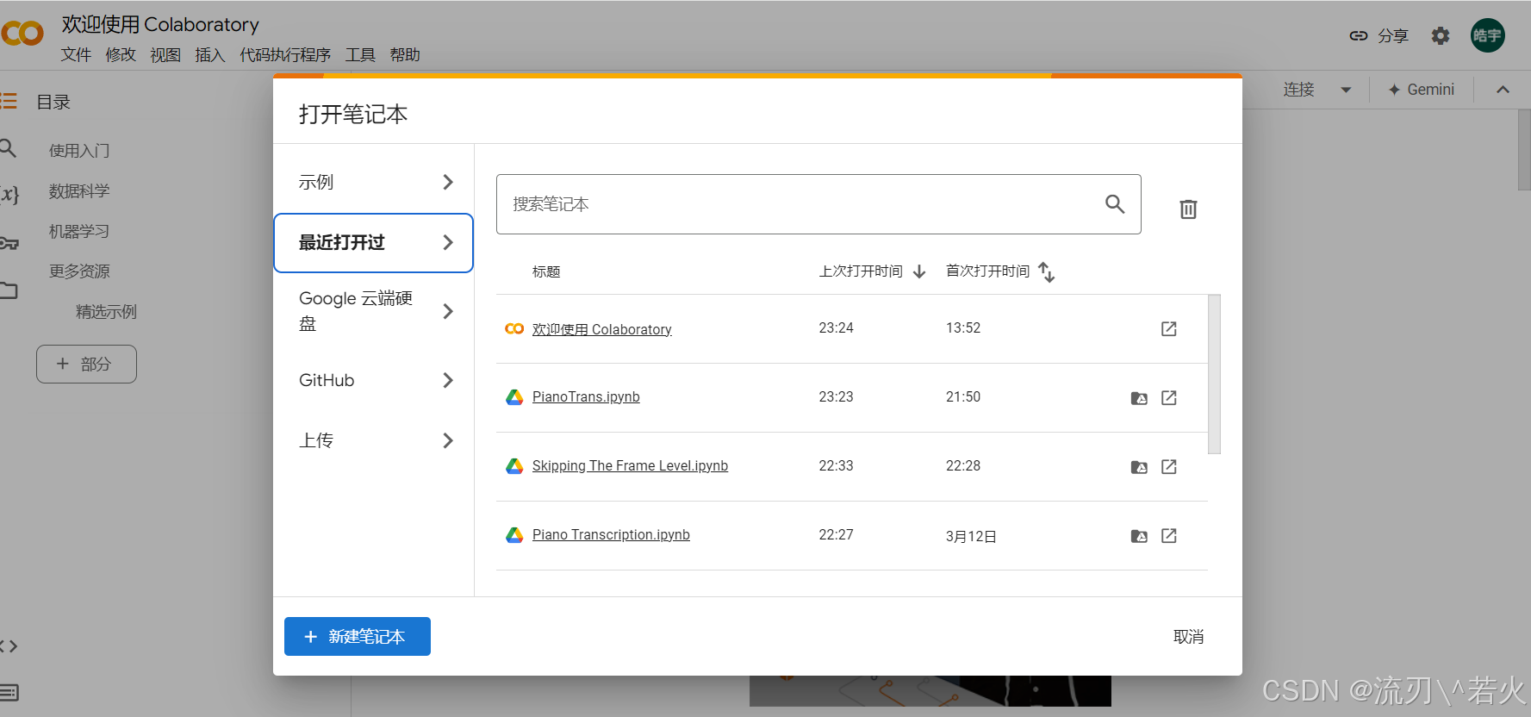
Task: Click Drive icon beside Piano Transcription.ipynb
Action: [x=514, y=535]
